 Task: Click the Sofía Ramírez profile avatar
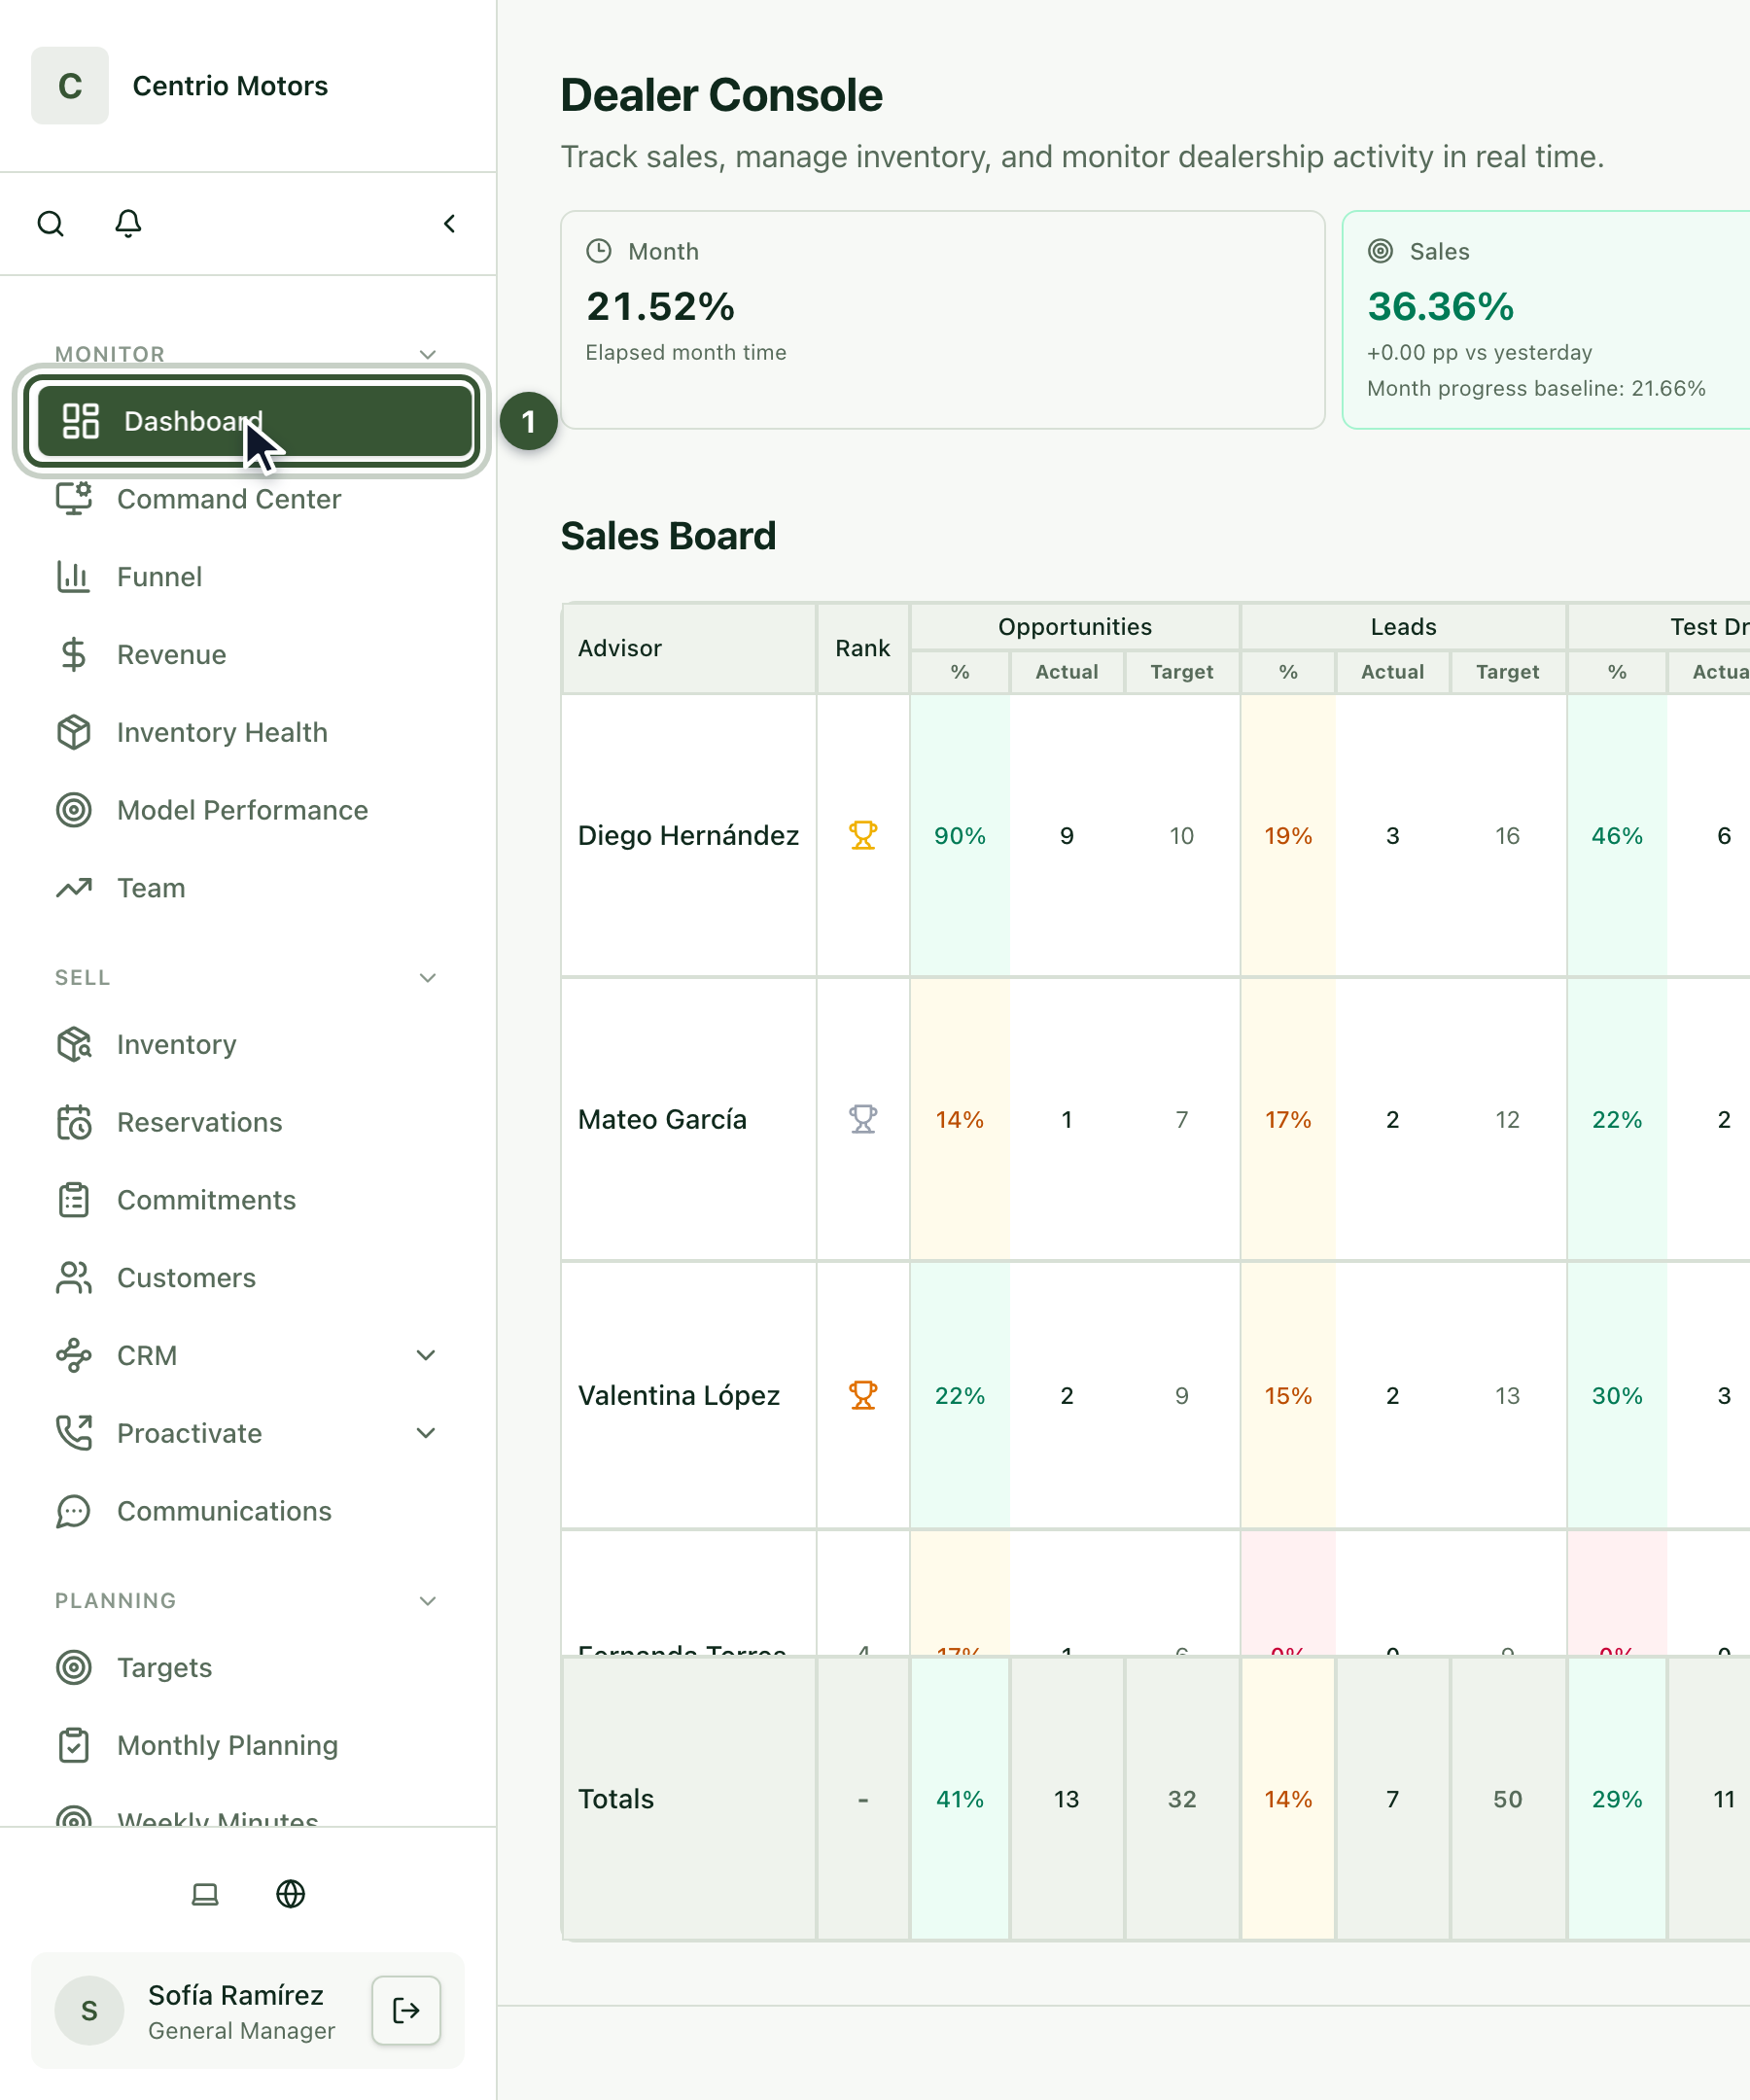point(89,2010)
